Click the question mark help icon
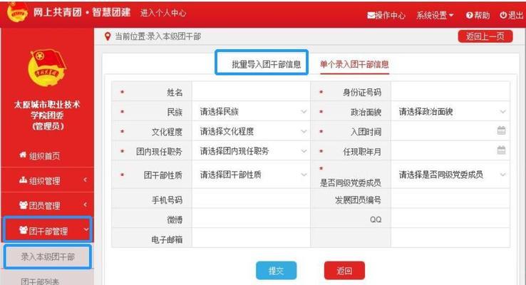This screenshot has width=526, height=285. coord(469,15)
